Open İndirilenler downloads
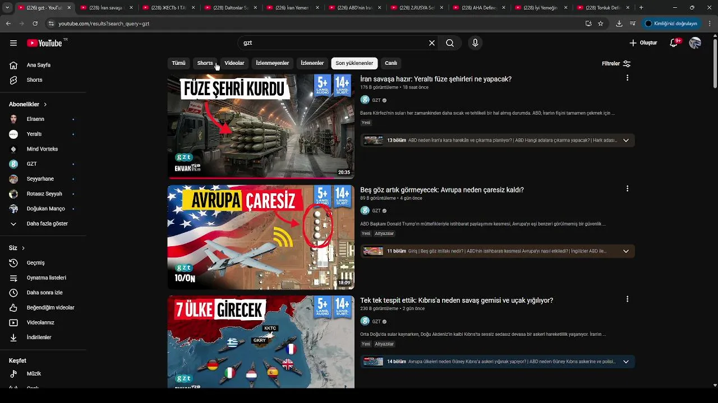 tap(43, 338)
